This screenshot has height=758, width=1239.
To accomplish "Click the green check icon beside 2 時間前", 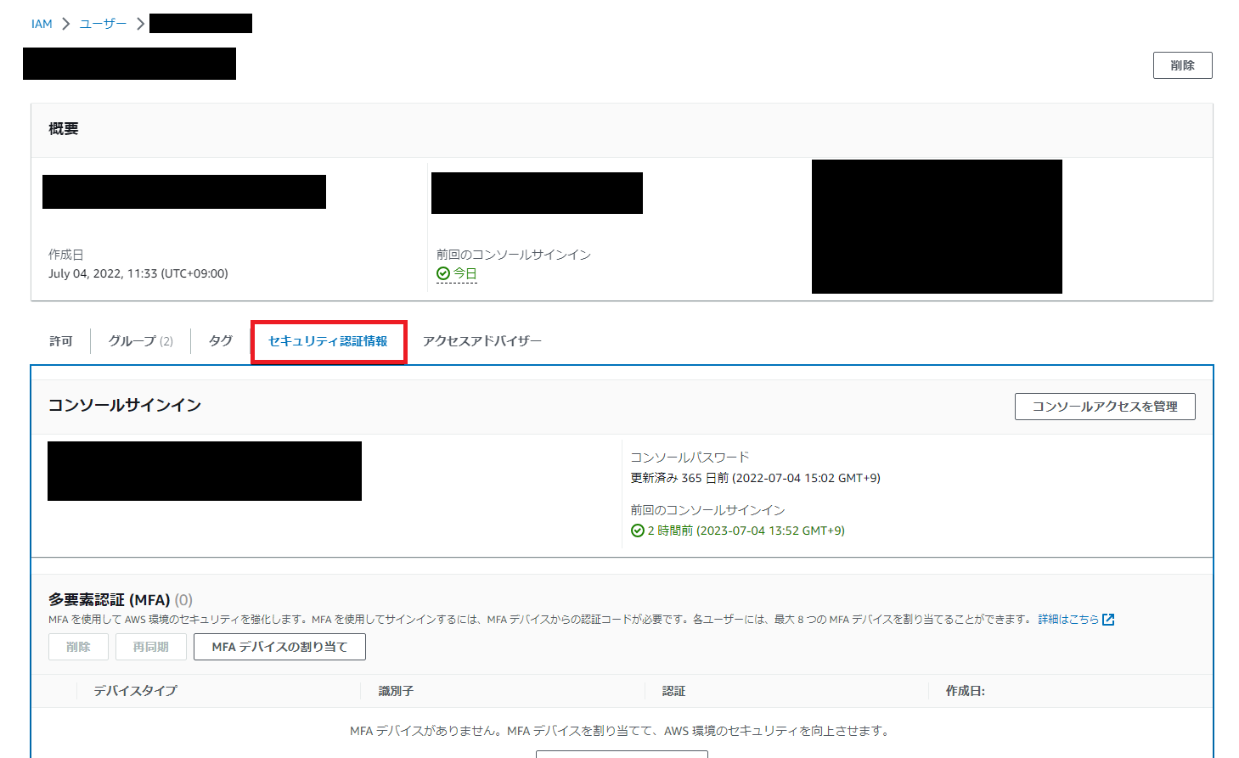I will (637, 530).
